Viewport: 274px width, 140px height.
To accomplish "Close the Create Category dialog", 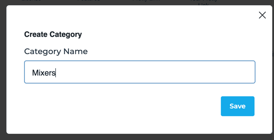I will click(x=262, y=15).
